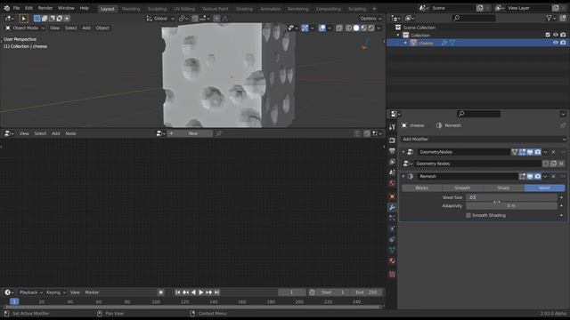Image resolution: width=570 pixels, height=320 pixels.
Task: Open Tool properties tab icon
Action: tap(392, 127)
